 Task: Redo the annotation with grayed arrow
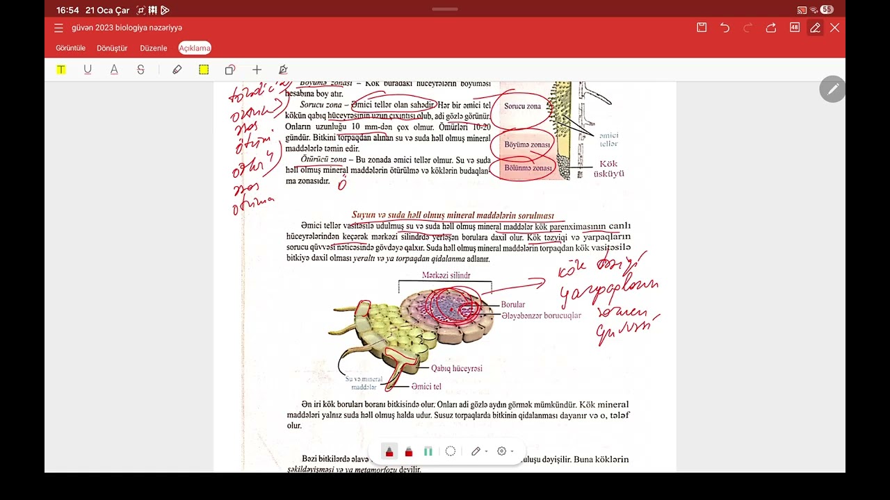click(x=748, y=28)
